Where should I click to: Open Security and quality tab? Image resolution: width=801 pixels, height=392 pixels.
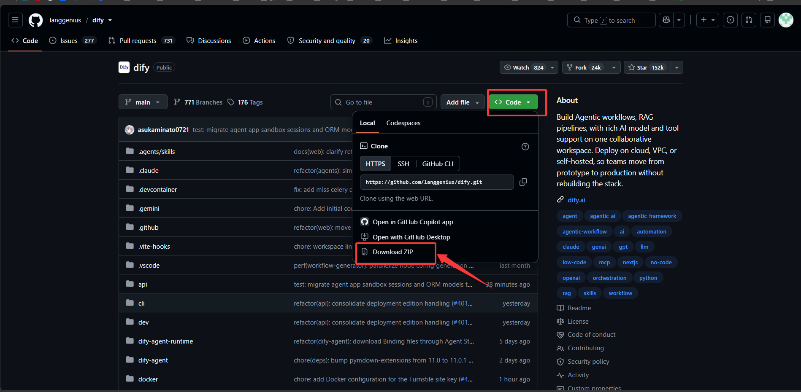pyautogui.click(x=330, y=40)
